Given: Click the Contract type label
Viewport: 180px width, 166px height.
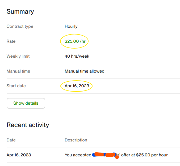Looking at the screenshot, I should (20, 26).
